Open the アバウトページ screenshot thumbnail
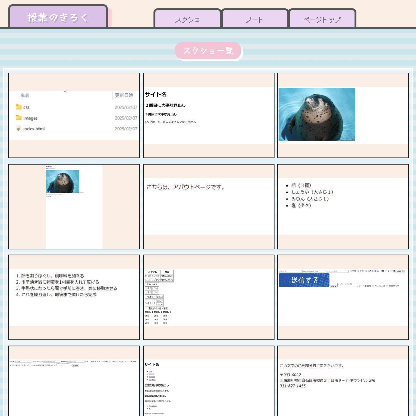The height and width of the screenshot is (416, 416). click(208, 206)
